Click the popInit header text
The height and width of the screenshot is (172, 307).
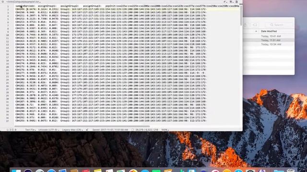pos(110,6)
